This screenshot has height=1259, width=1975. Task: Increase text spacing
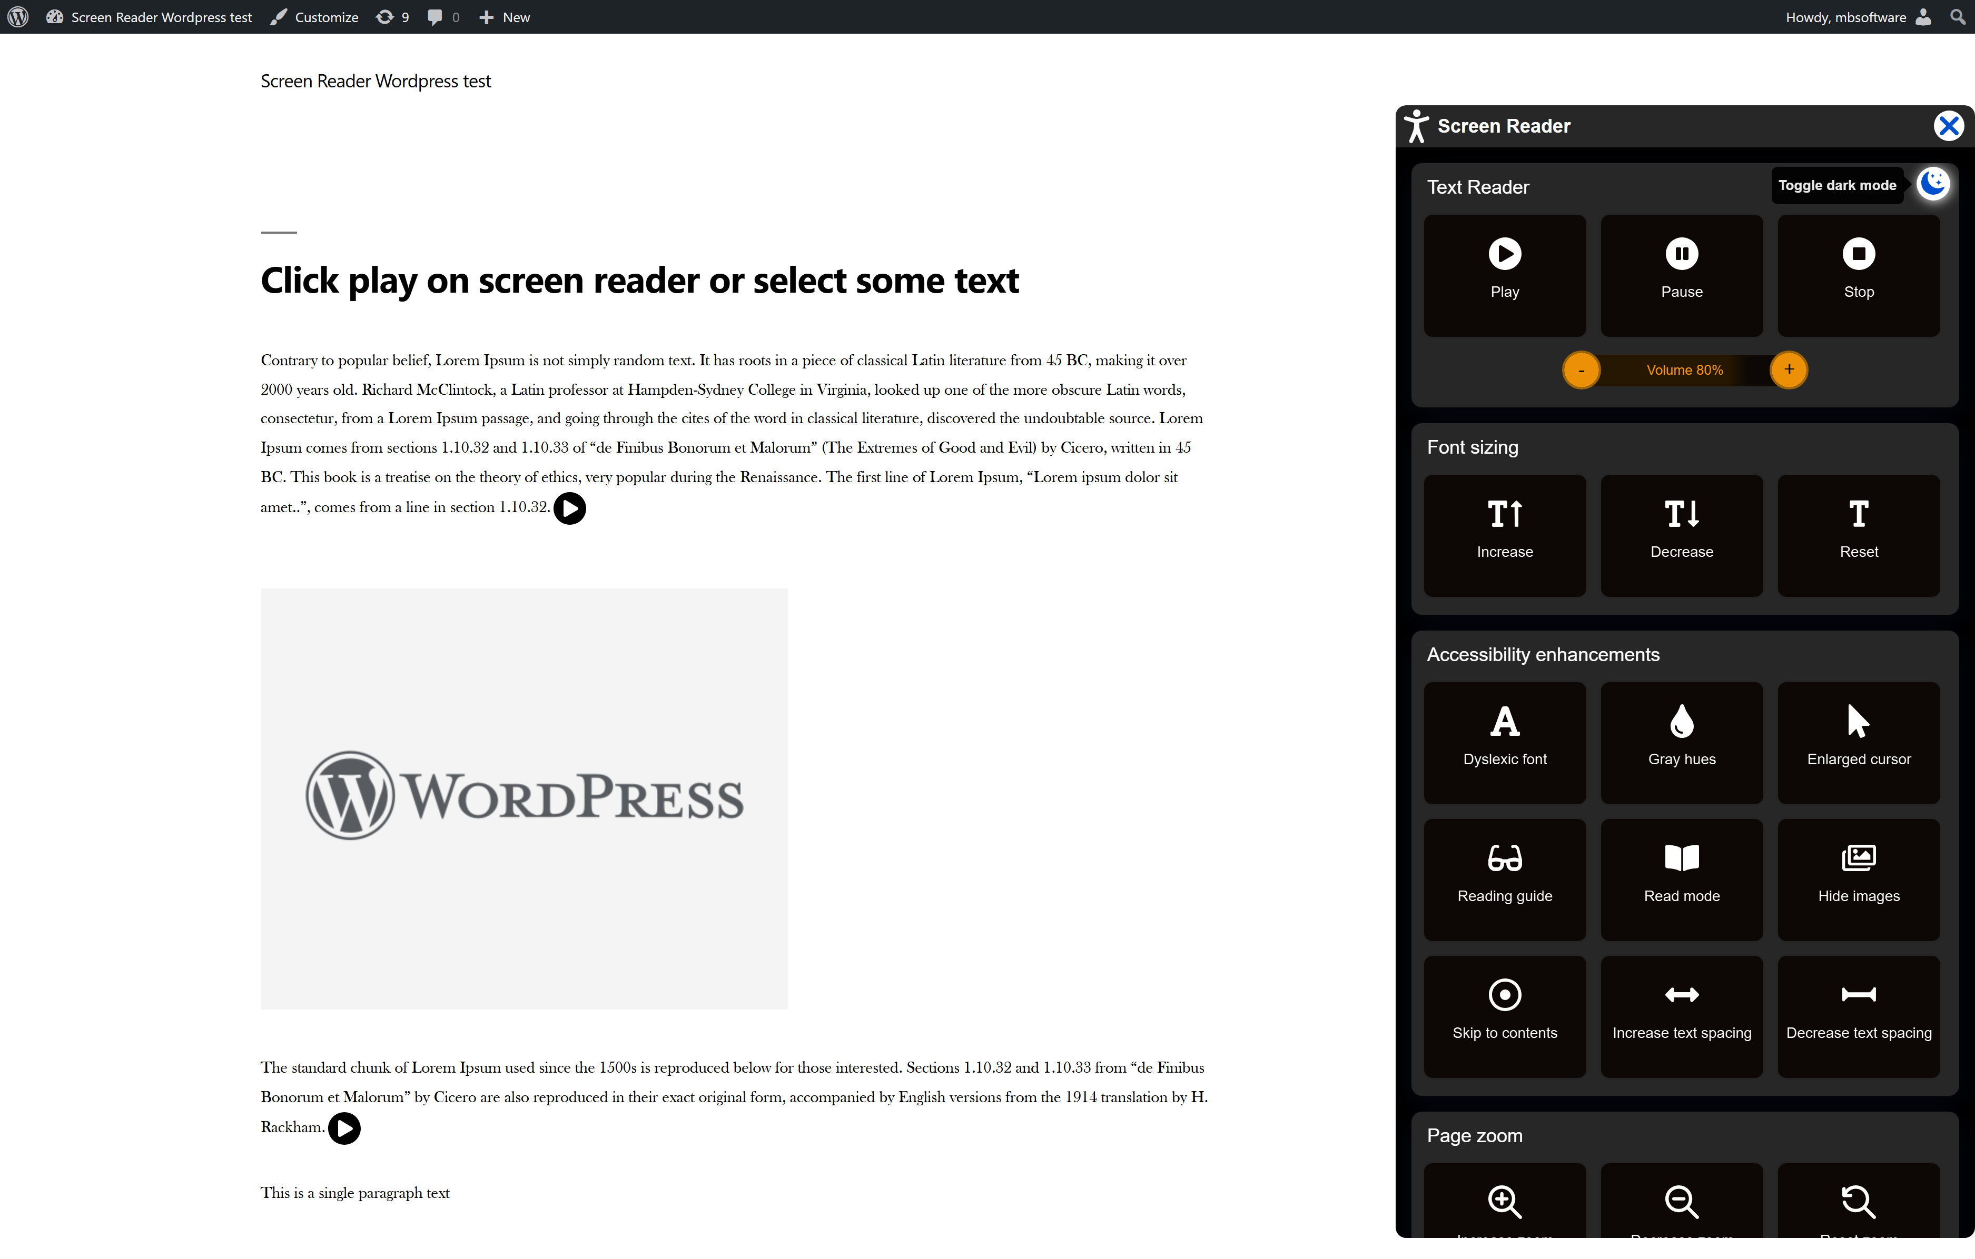[x=1681, y=1015]
